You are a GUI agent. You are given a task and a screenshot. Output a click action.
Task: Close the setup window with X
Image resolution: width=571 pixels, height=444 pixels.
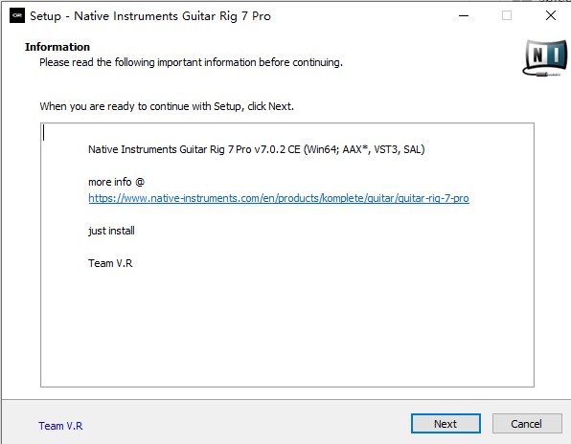[x=551, y=15]
